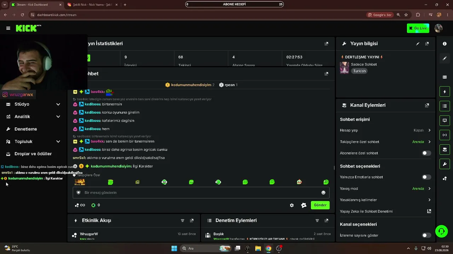Screen dimensions: 453x254
Task: Open Hesap yaşı setting chevron
Action: tap(429, 130)
